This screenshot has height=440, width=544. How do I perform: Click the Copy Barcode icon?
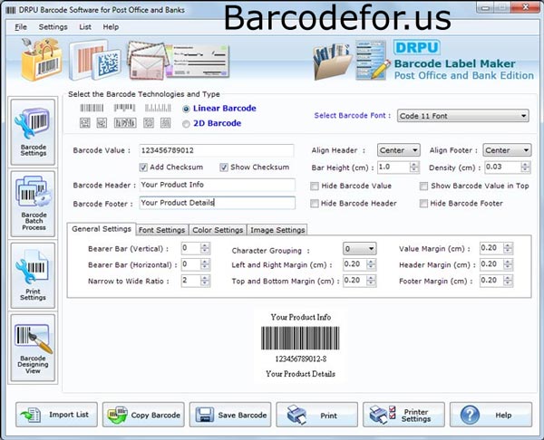[117, 415]
